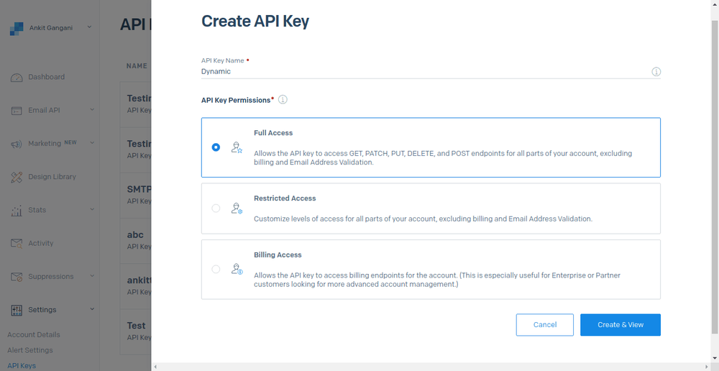Click the Billing Access heading text
Image resolution: width=719 pixels, height=371 pixels.
pos(278,255)
